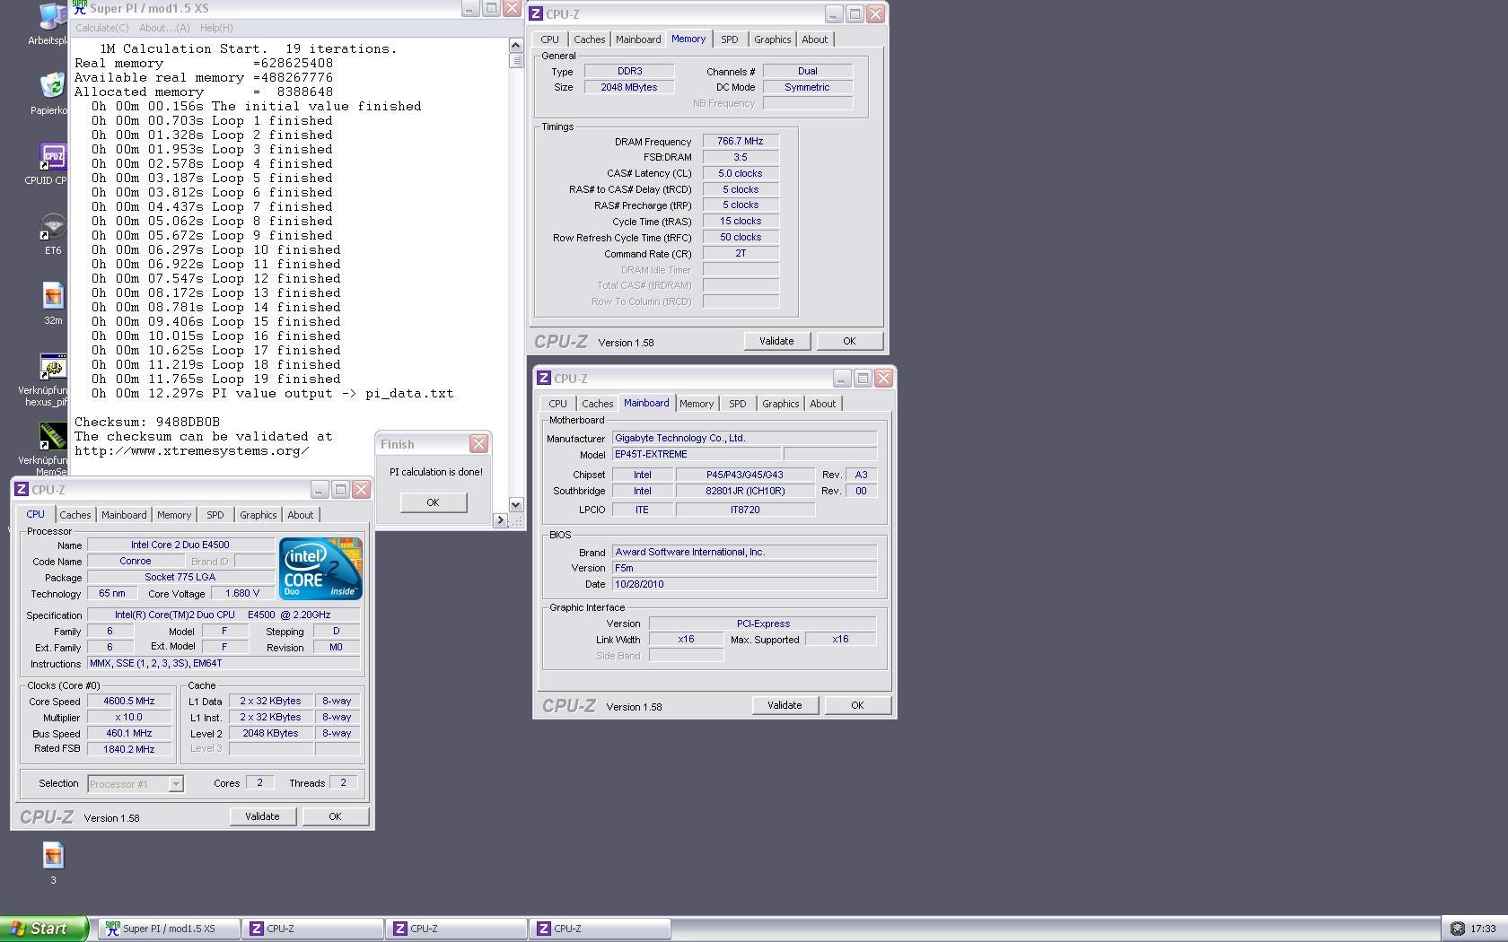Open the Help(H) menu in Super PI
This screenshot has height=942, width=1508.
[216, 28]
